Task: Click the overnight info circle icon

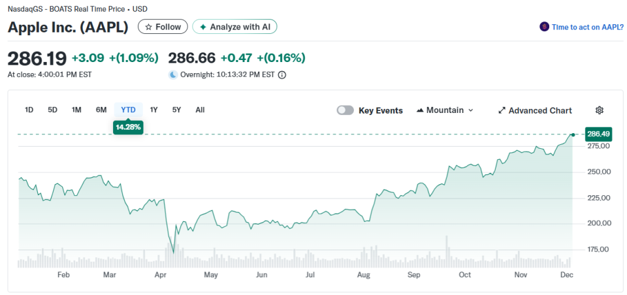Action: pos(282,74)
